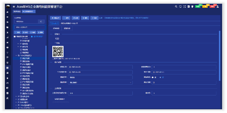This screenshot has width=227, height=113.
Task: Expand the 0.4kV folder in the tree
Action: point(16,102)
